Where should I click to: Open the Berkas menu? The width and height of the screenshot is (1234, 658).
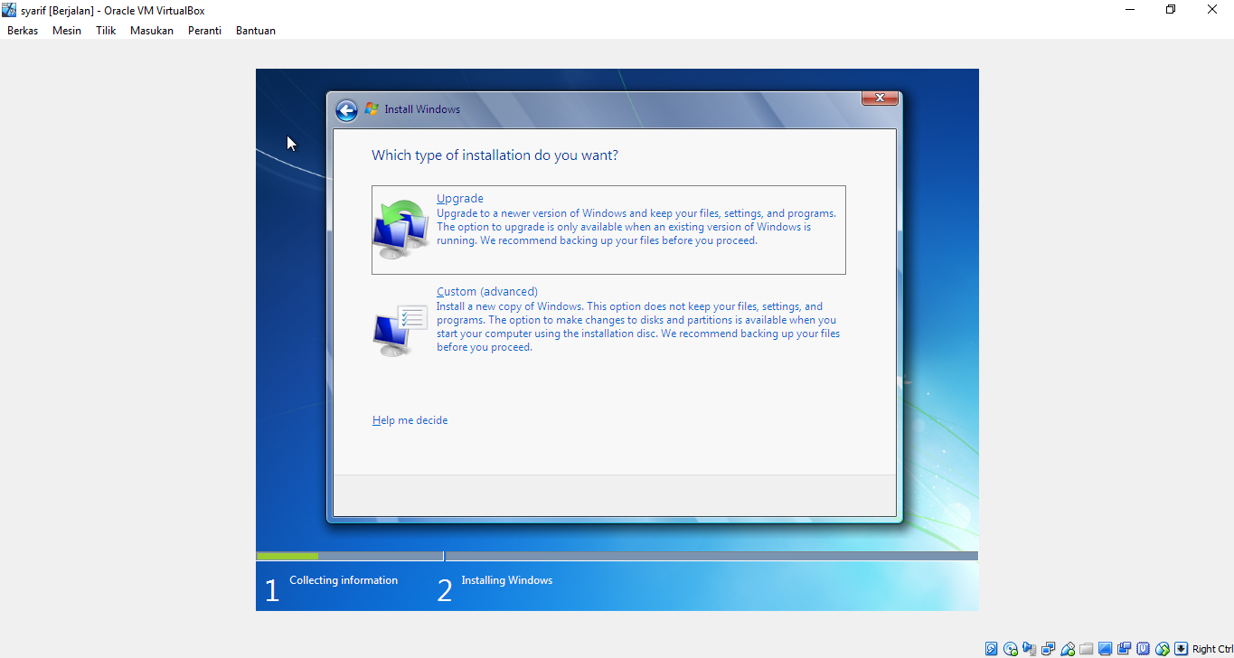pyautogui.click(x=23, y=31)
